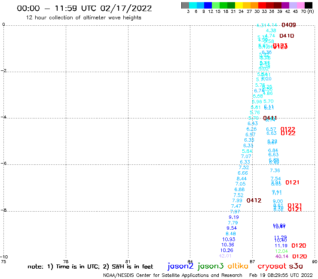Click the wave height value 7.47
Image resolution: width=318 pixels, height=279 pixels.
pyautogui.click(x=236, y=206)
